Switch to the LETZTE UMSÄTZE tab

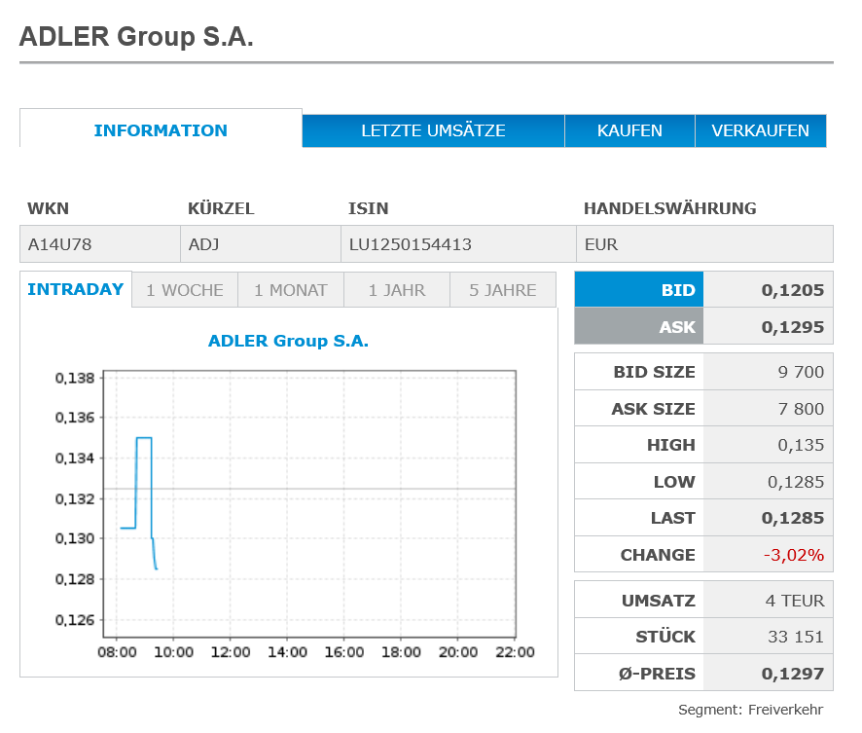pyautogui.click(x=433, y=130)
